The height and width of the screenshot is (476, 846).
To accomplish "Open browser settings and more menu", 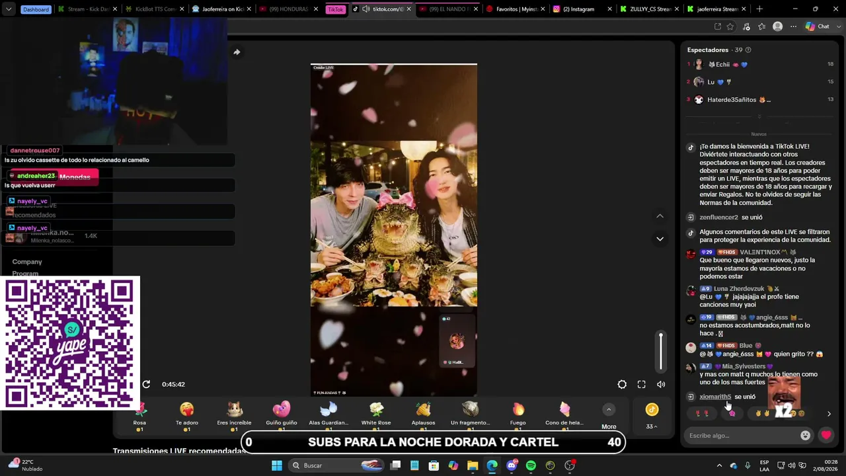I will pyautogui.click(x=794, y=26).
